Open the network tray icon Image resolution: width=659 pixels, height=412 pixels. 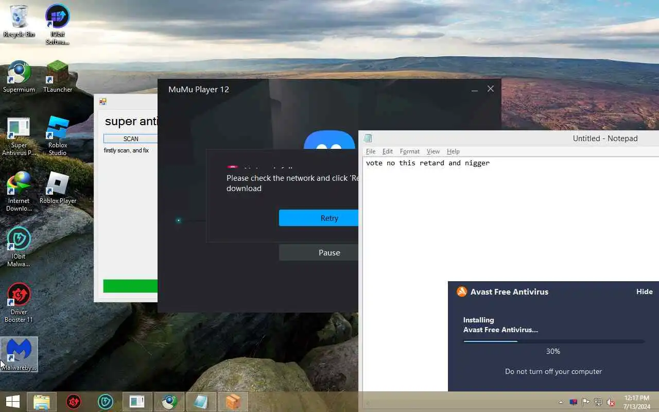pyautogui.click(x=598, y=402)
